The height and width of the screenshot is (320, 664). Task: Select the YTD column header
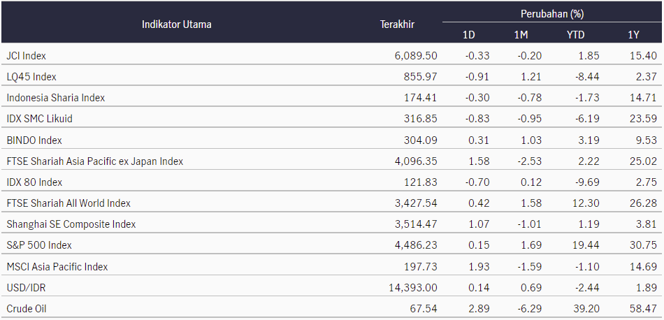pos(575,34)
